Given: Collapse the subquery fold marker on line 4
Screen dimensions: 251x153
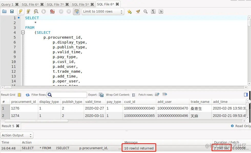Looking at the screenshot, I should pos(23,32).
